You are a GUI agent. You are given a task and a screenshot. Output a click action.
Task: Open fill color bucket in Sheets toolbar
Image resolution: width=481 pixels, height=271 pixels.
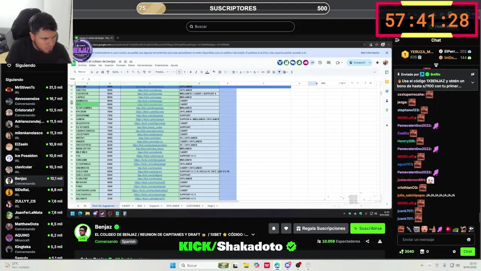click(x=214, y=72)
